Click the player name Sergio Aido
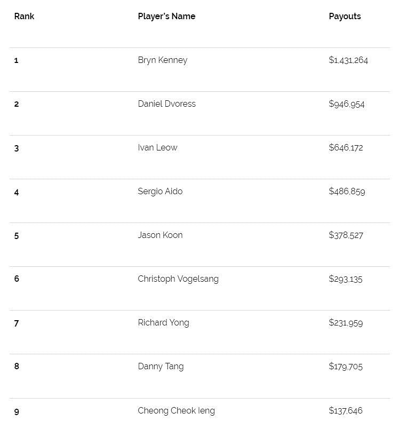 pyautogui.click(x=160, y=192)
